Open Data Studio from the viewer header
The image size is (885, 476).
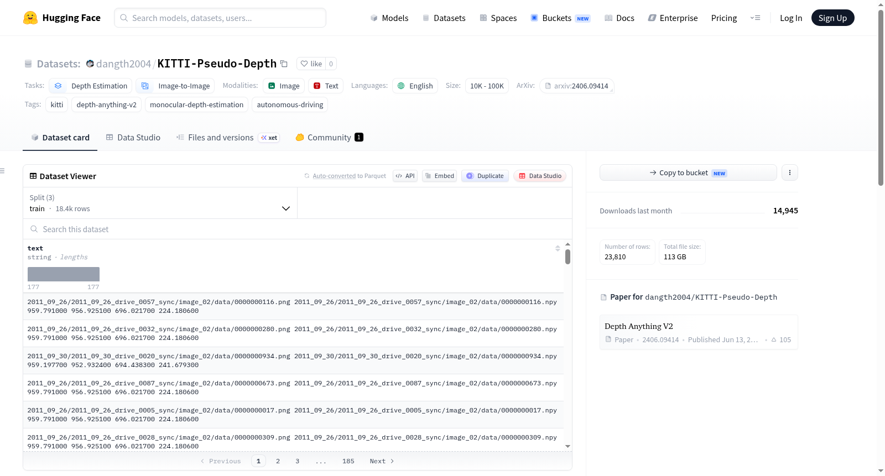click(540, 176)
